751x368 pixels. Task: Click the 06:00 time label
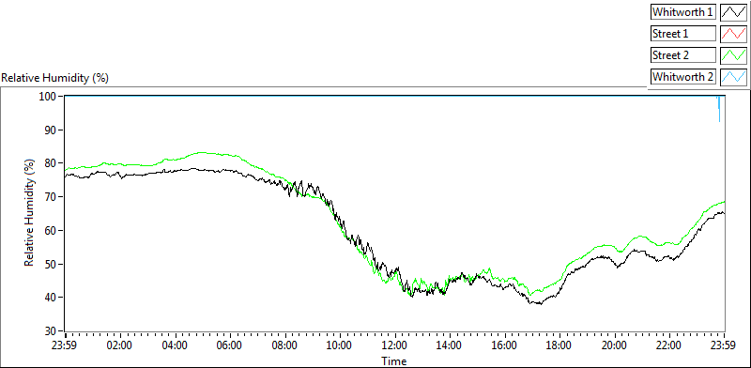pyautogui.click(x=230, y=345)
